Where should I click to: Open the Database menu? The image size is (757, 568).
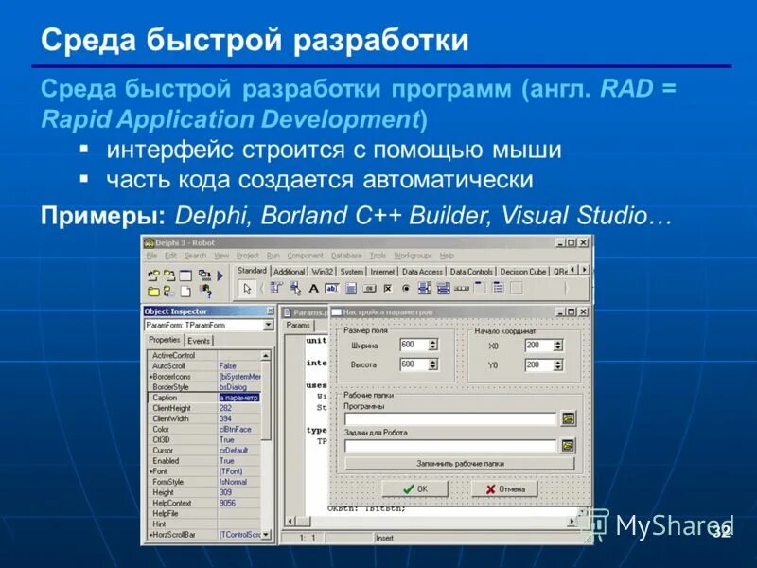point(346,256)
